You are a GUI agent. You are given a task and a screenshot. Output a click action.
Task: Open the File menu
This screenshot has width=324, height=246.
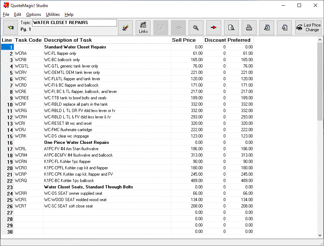point(6,14)
